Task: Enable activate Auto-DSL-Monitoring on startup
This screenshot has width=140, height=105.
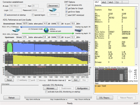Action: tap(46, 92)
